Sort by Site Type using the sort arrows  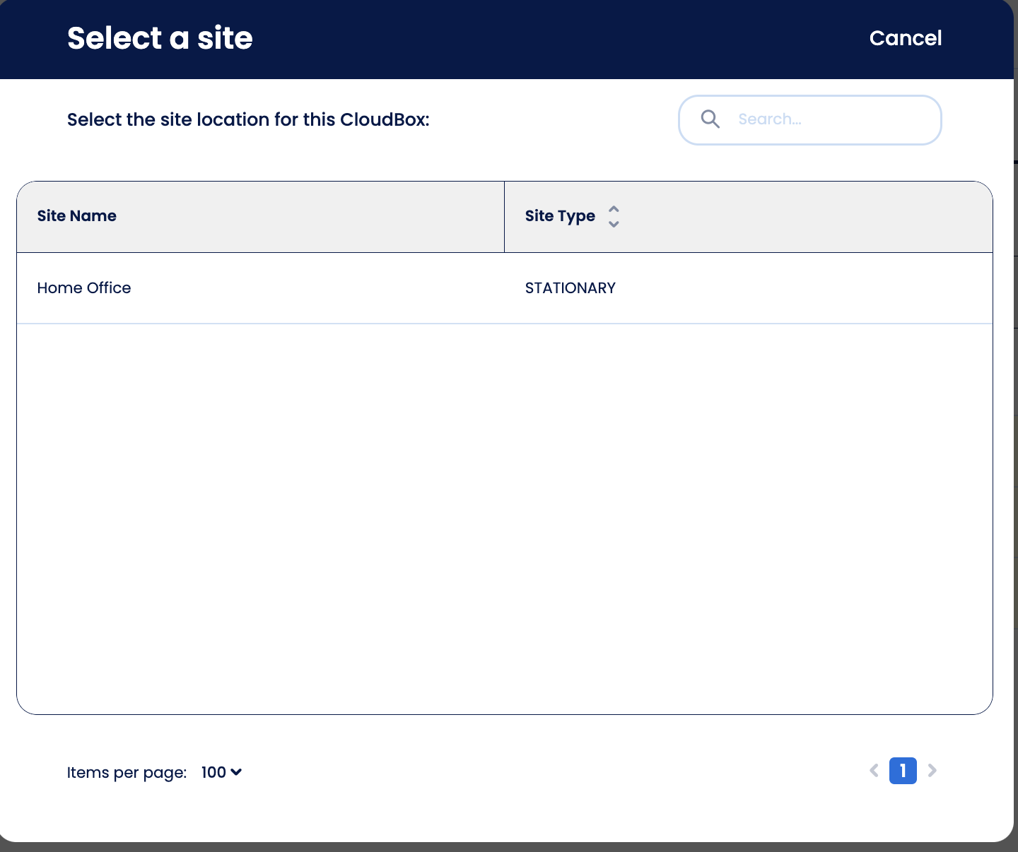(x=614, y=216)
